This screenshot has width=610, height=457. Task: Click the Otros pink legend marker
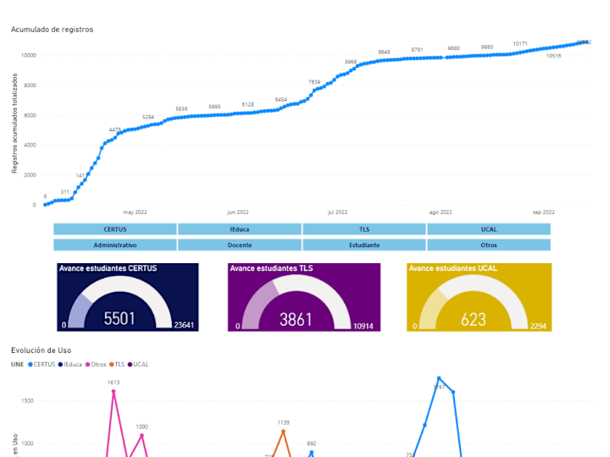[x=87, y=365]
